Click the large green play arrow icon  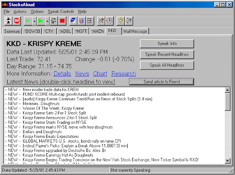point(41,21)
